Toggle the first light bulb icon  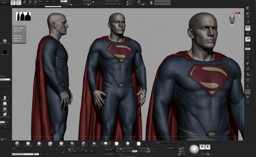coord(202,147)
